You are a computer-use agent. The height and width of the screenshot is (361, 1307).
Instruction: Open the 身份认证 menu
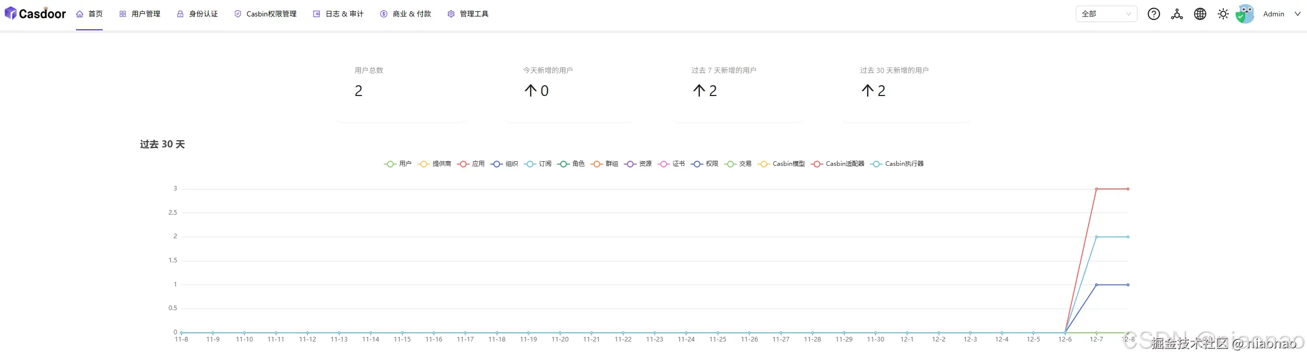(x=197, y=14)
